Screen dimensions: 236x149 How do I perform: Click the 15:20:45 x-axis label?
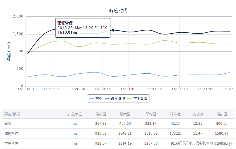103,89
